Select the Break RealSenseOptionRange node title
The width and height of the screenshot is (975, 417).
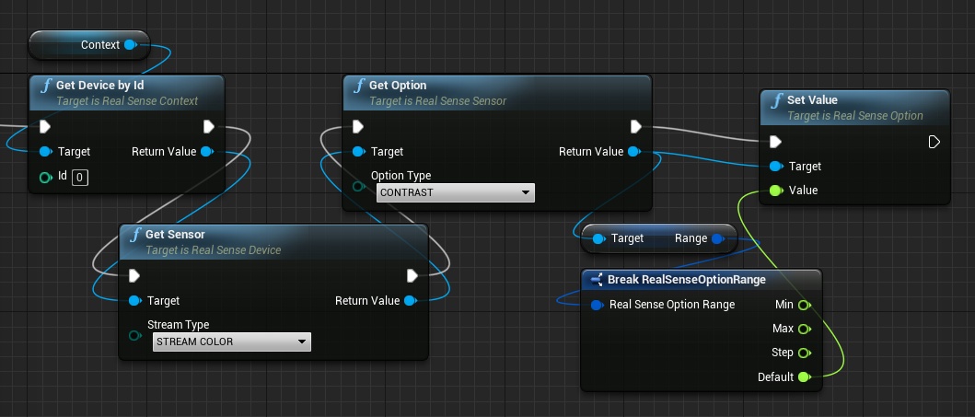coord(686,279)
